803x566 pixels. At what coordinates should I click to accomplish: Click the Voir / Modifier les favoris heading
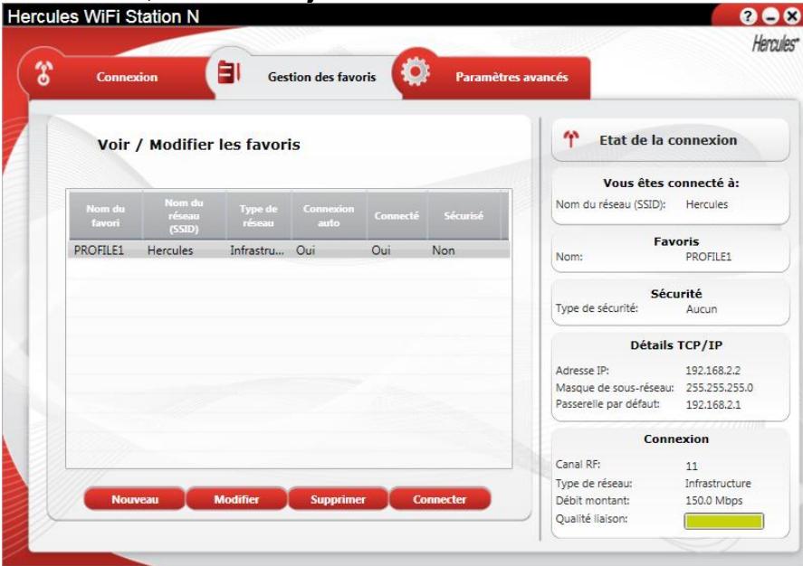(x=198, y=145)
